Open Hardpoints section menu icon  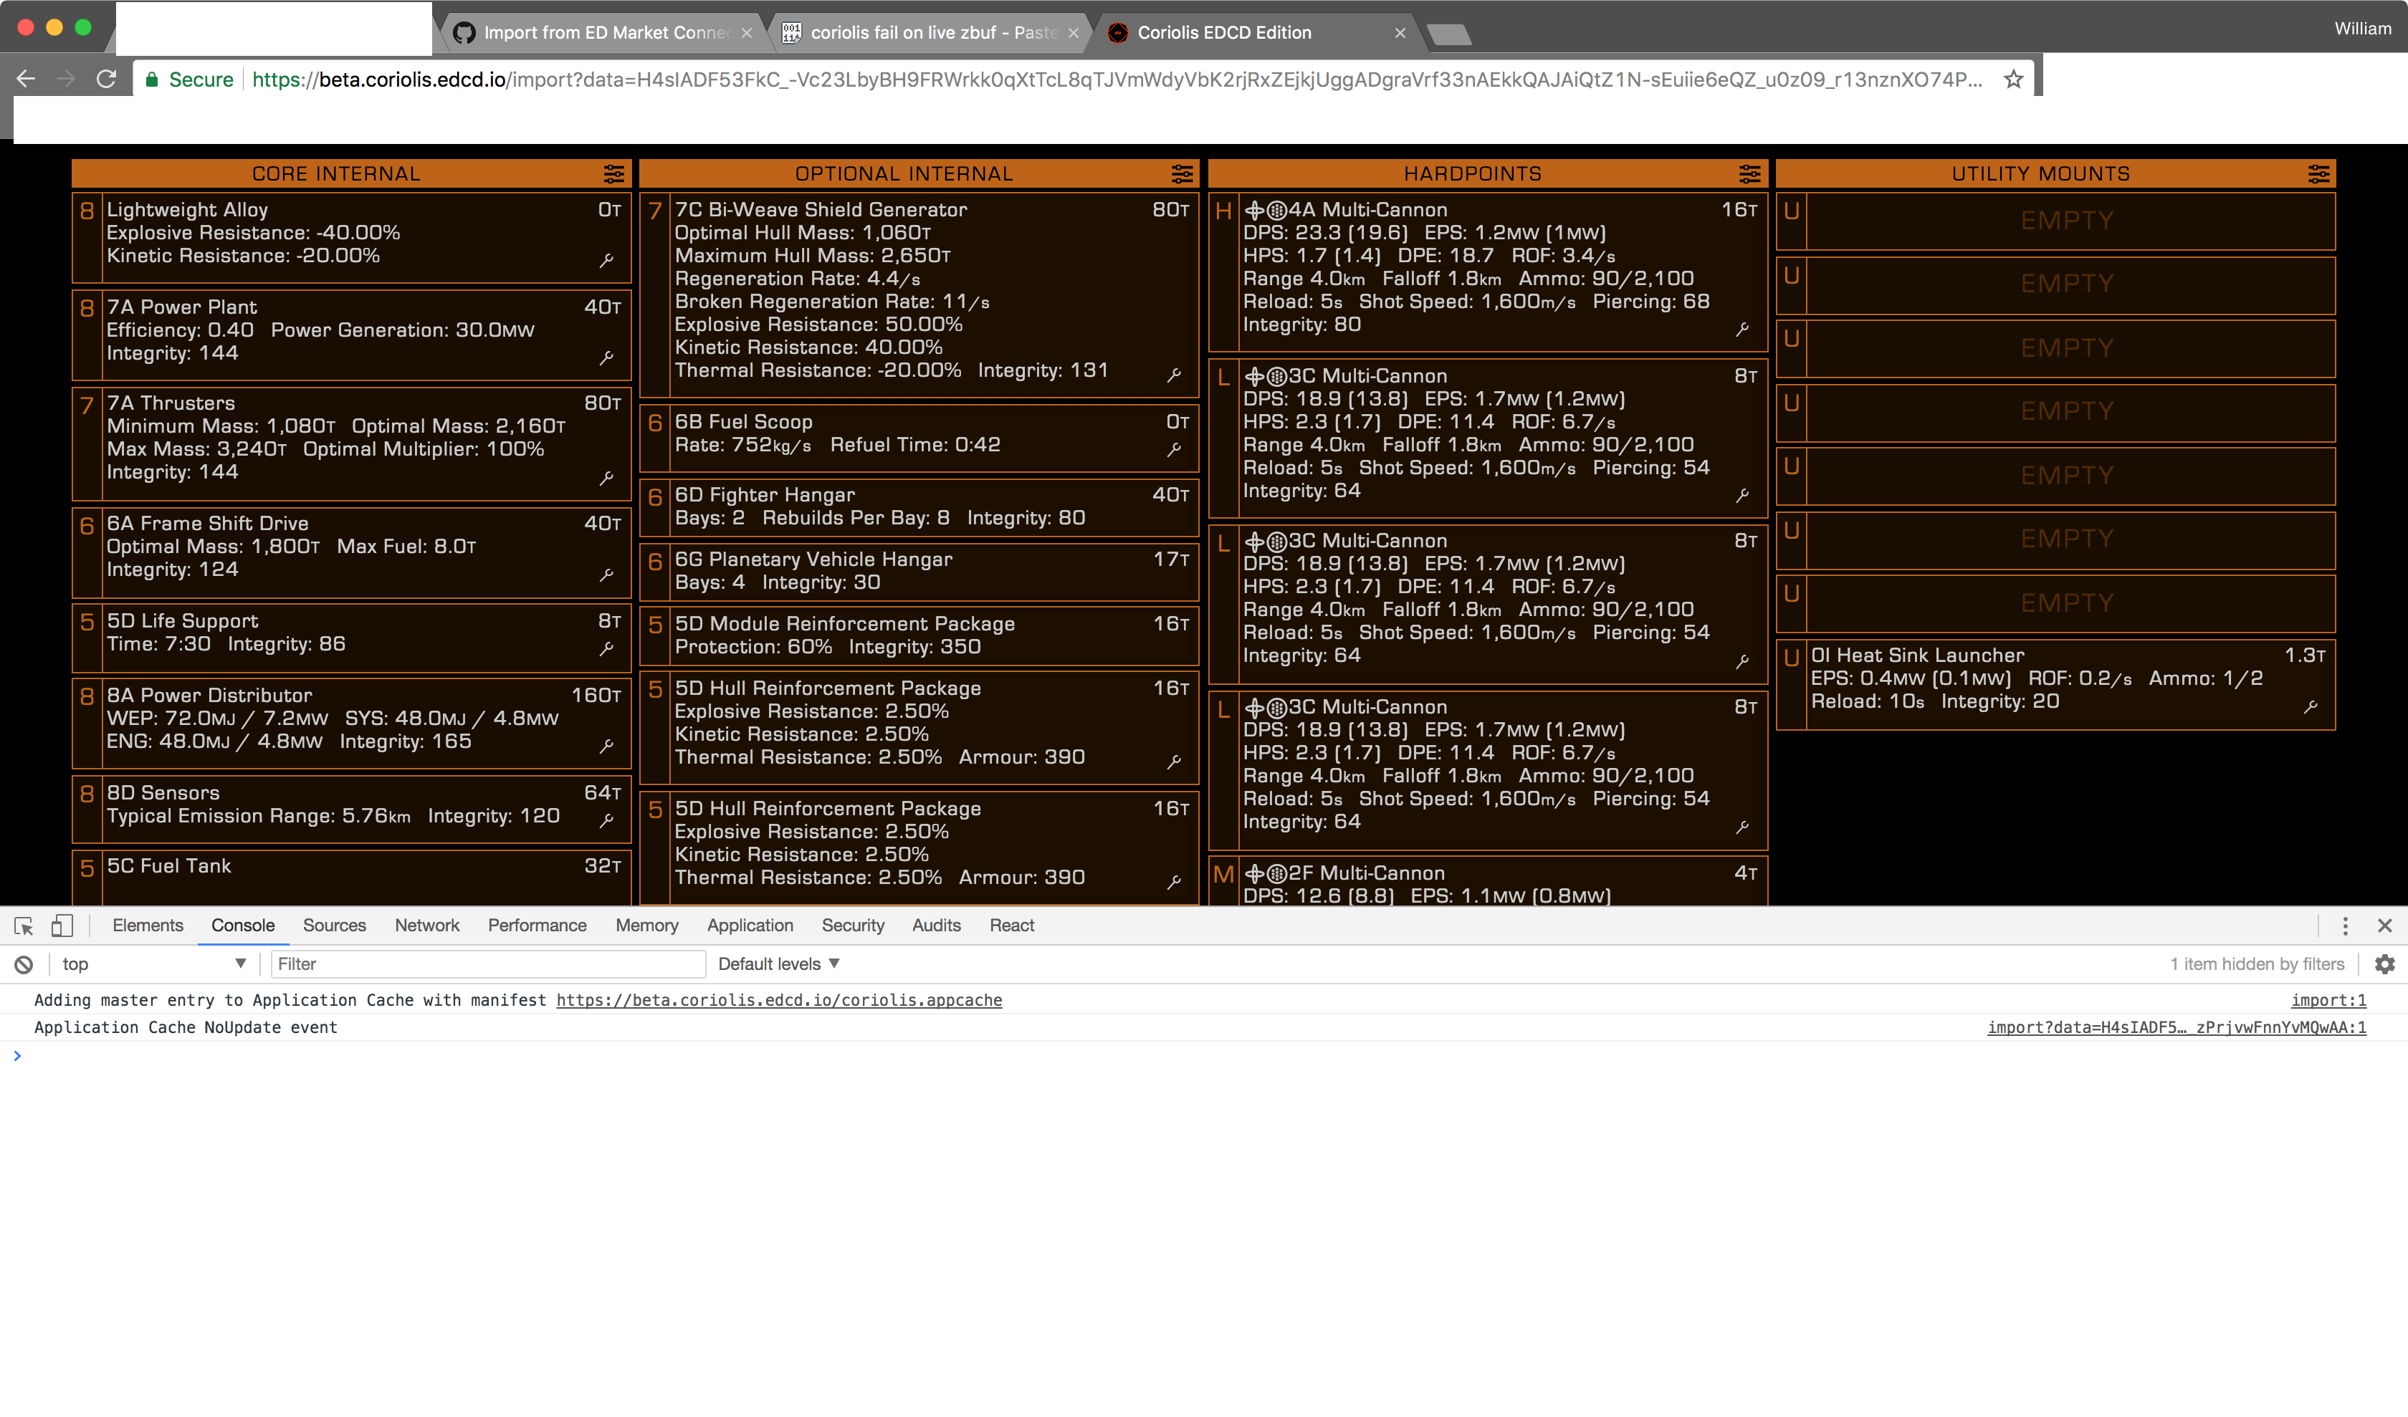1749,174
